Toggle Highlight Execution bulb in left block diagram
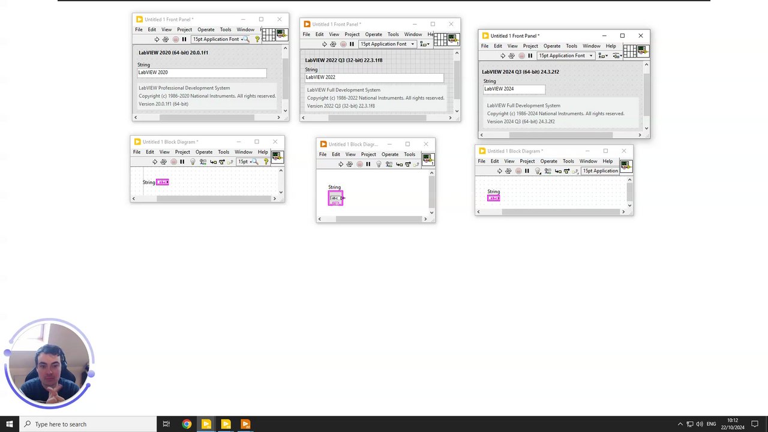Image resolution: width=768 pixels, height=432 pixels. click(193, 162)
